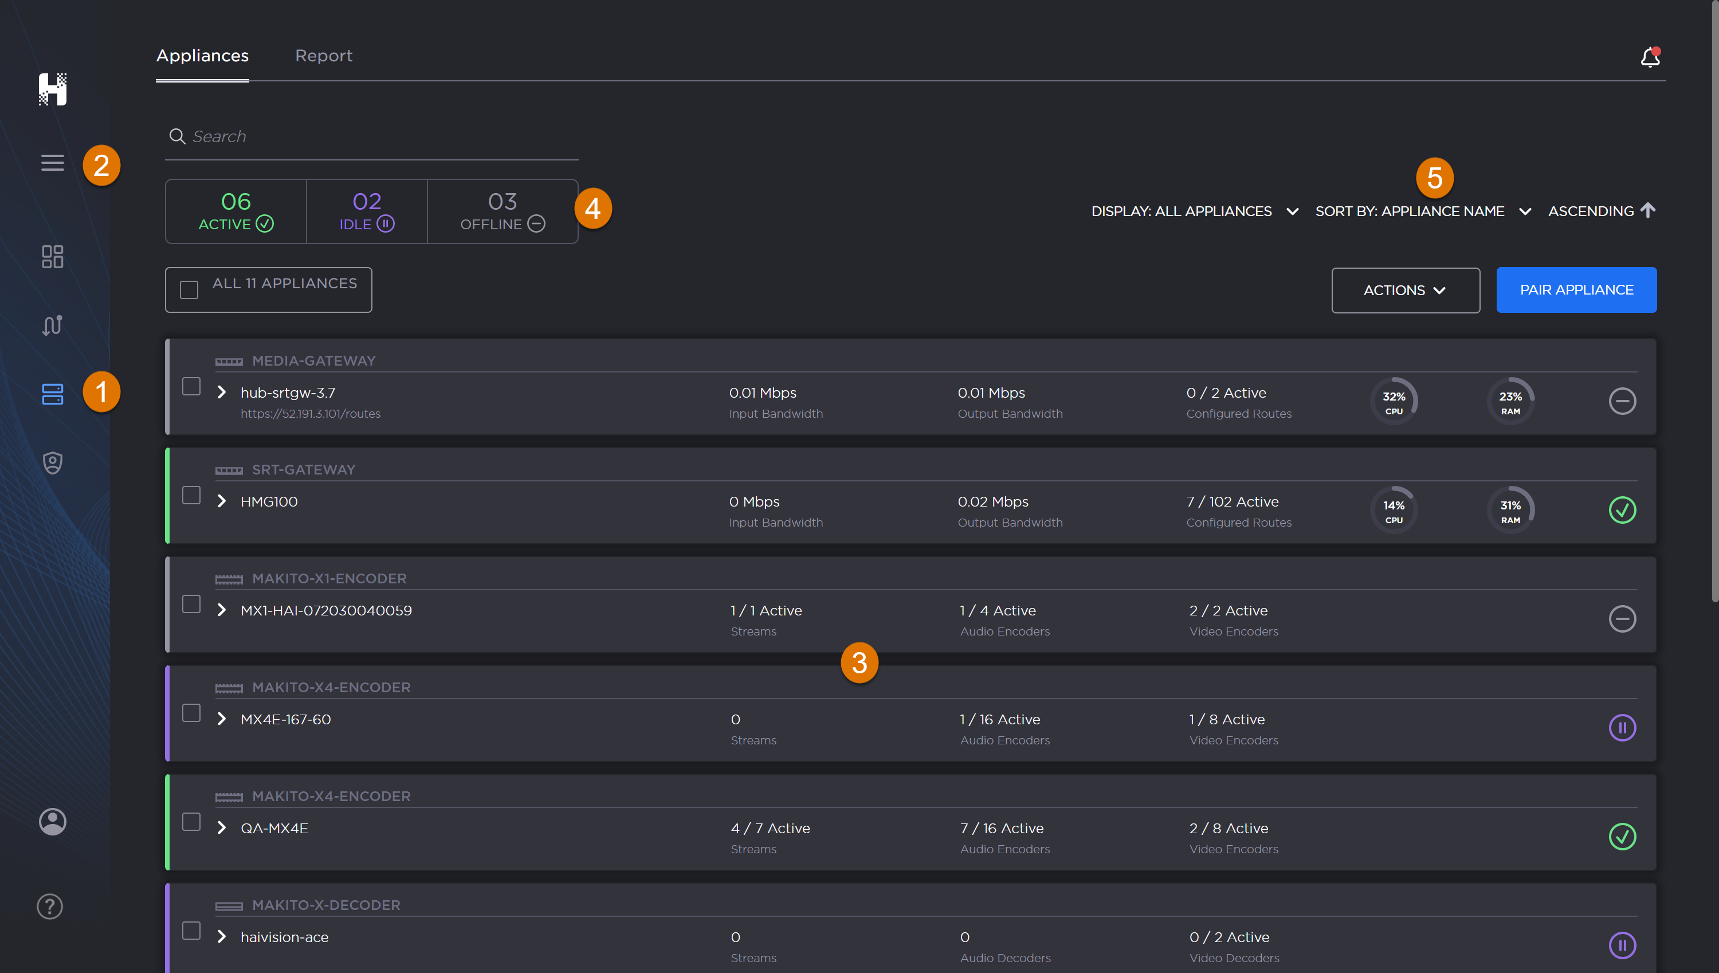Click the ascending sort arrow
The height and width of the screenshot is (973, 1719).
(1647, 210)
